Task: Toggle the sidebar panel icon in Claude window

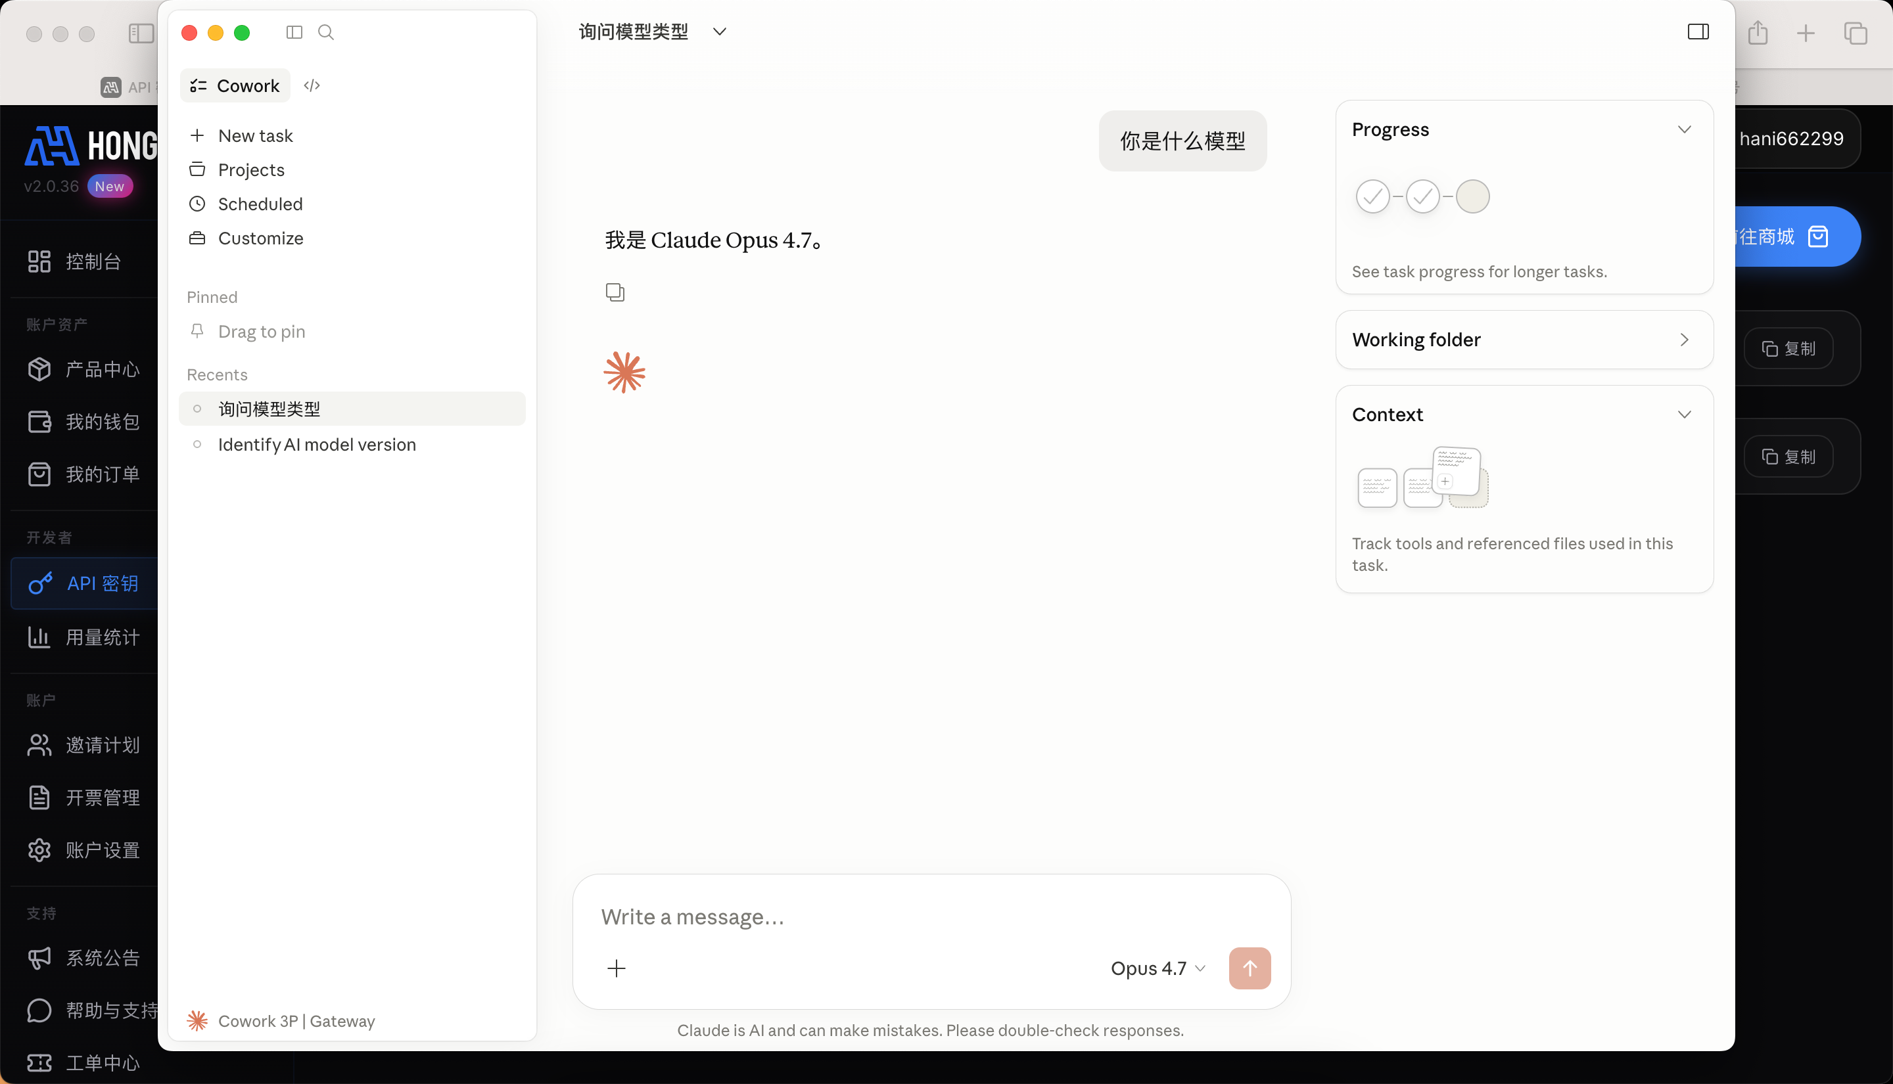Action: [x=294, y=32]
